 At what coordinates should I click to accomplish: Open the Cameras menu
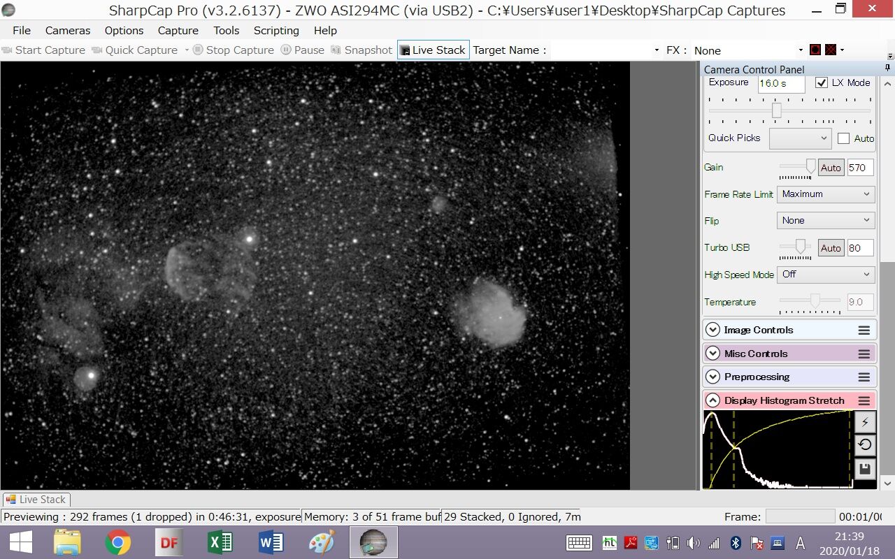click(68, 30)
